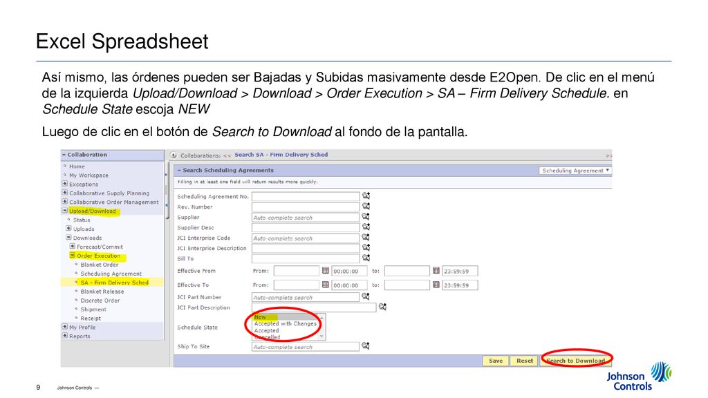
Task: Open lookup icon beside Bill To
Action: [x=366, y=258]
